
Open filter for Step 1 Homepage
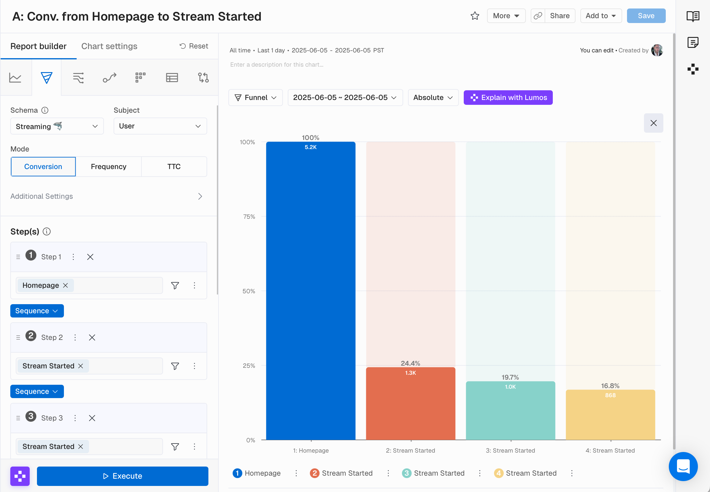click(x=175, y=285)
